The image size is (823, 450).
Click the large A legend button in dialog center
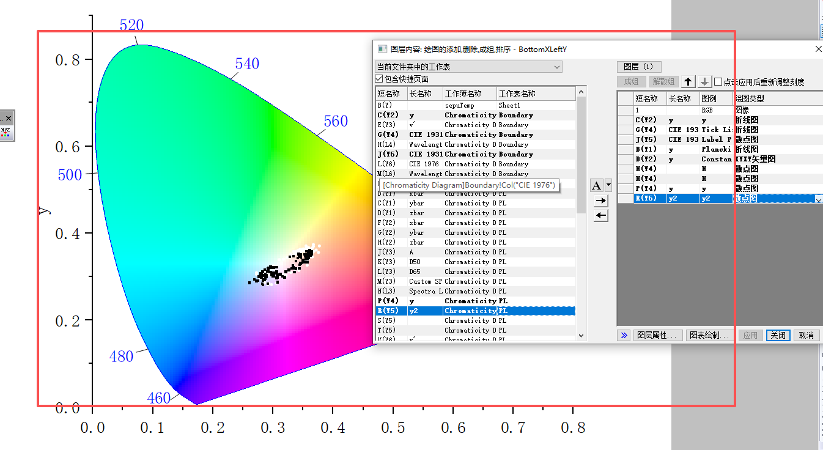pyautogui.click(x=596, y=185)
